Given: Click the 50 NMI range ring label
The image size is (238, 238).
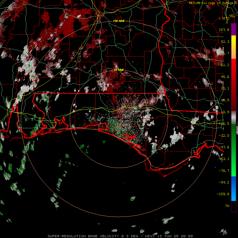Looking at the screenshot, I should (119, 70).
